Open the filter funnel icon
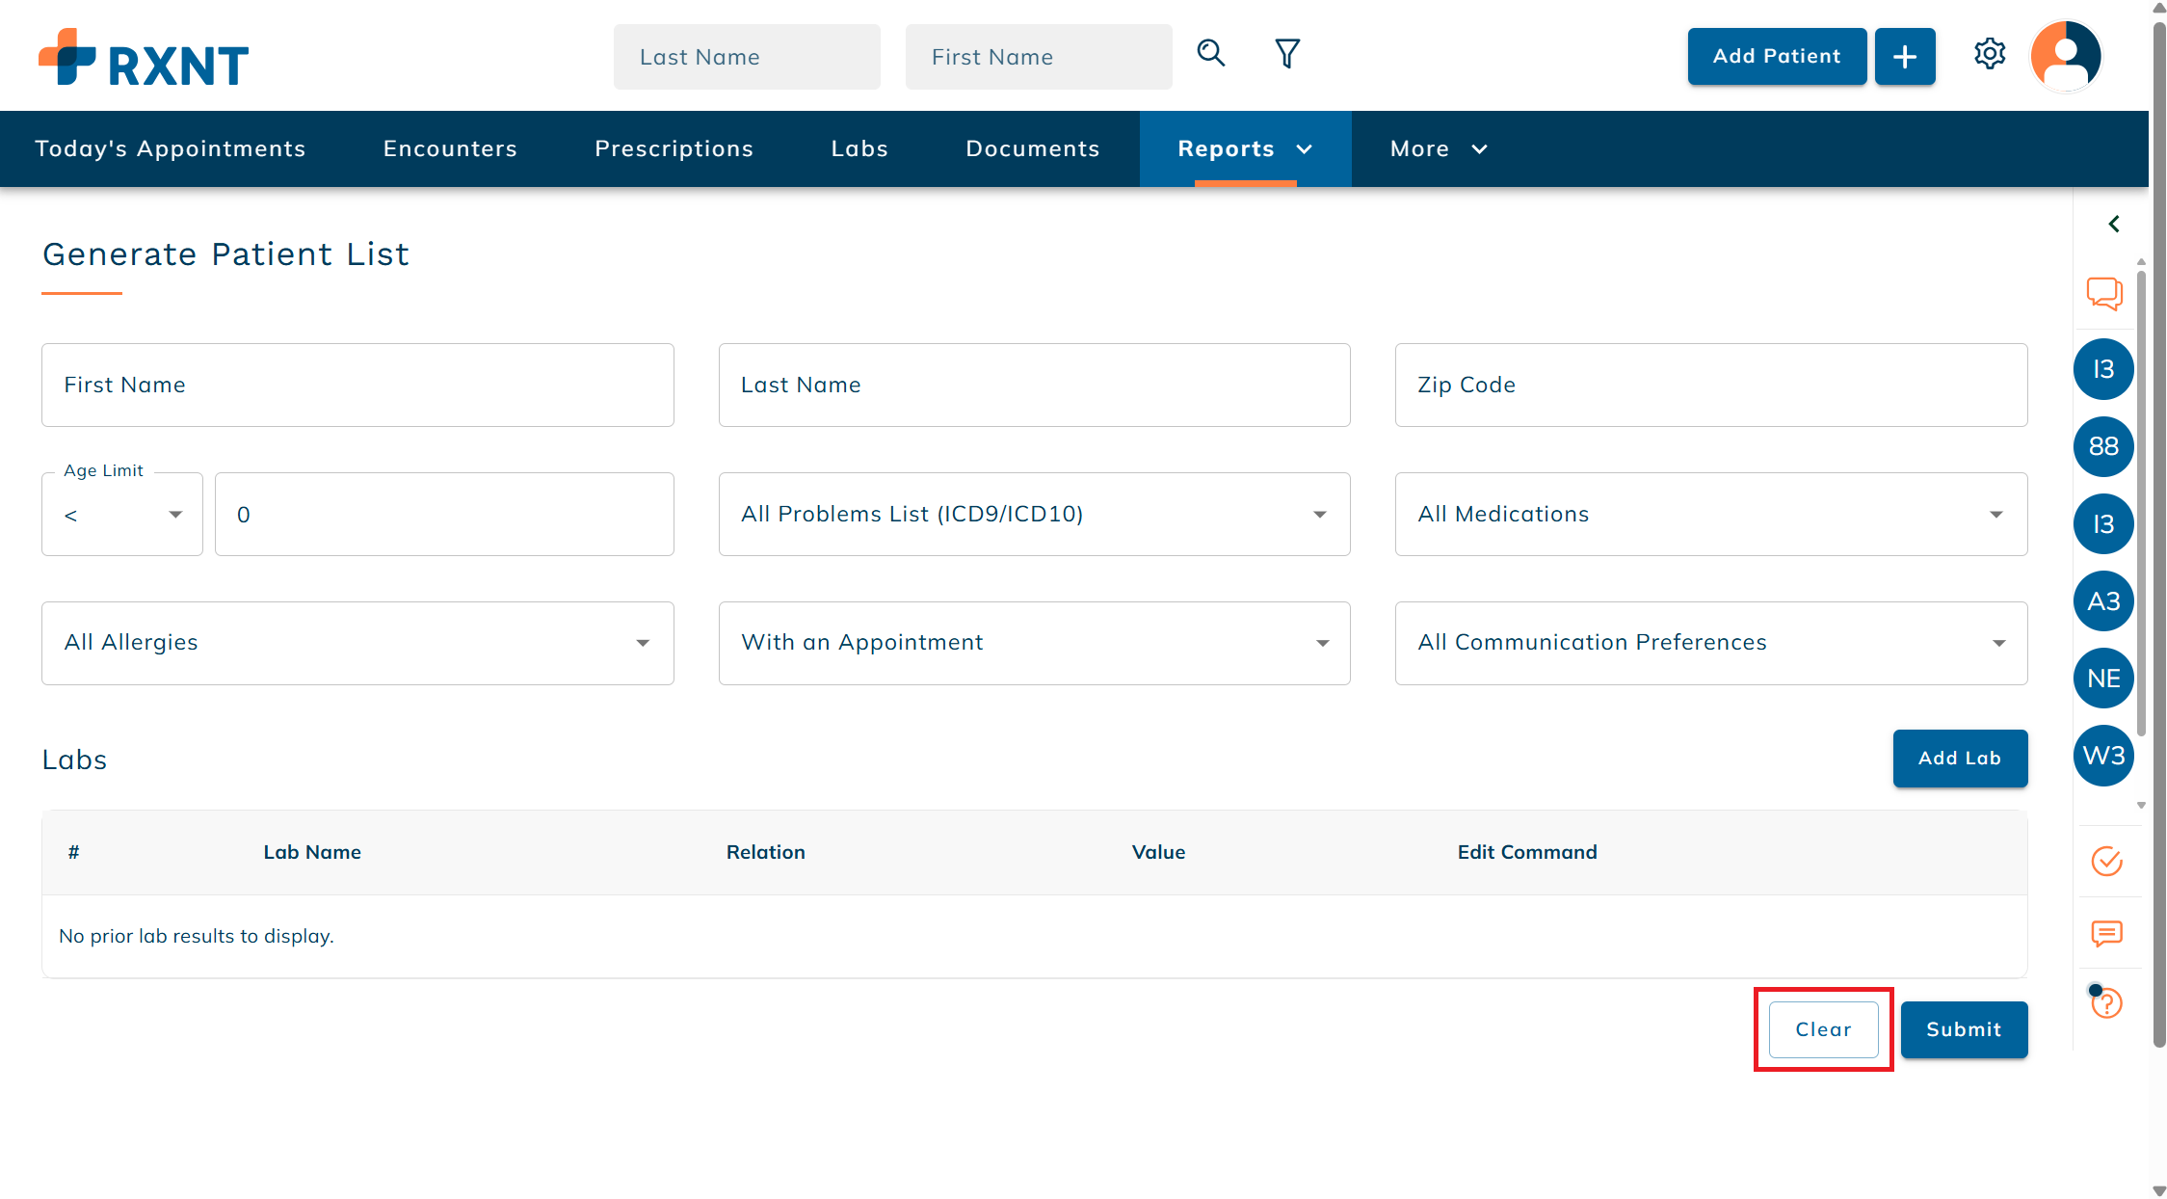The image size is (2167, 1199). [1287, 53]
